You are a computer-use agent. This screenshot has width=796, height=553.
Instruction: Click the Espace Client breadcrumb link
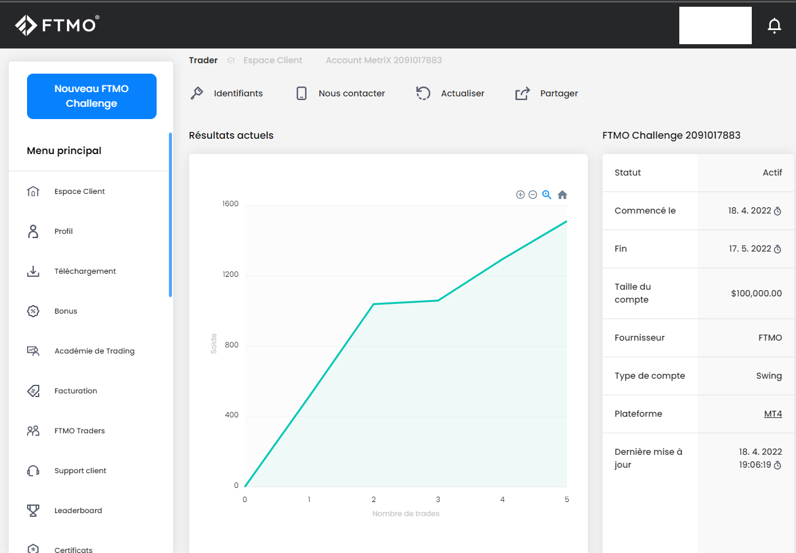click(x=272, y=60)
